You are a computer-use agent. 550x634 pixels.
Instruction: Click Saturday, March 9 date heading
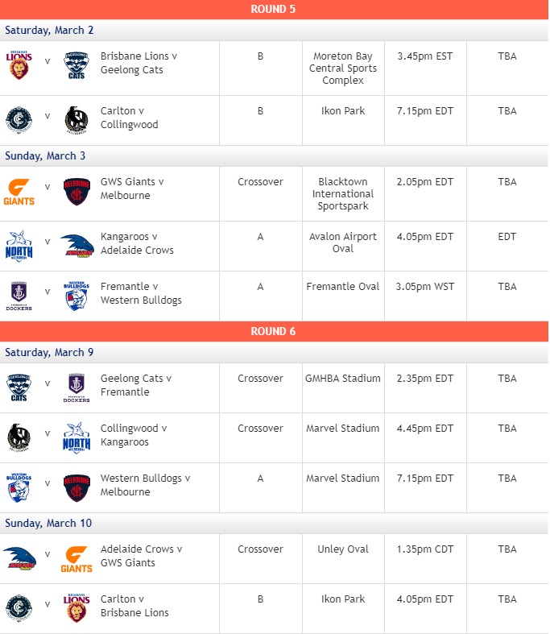tap(49, 353)
